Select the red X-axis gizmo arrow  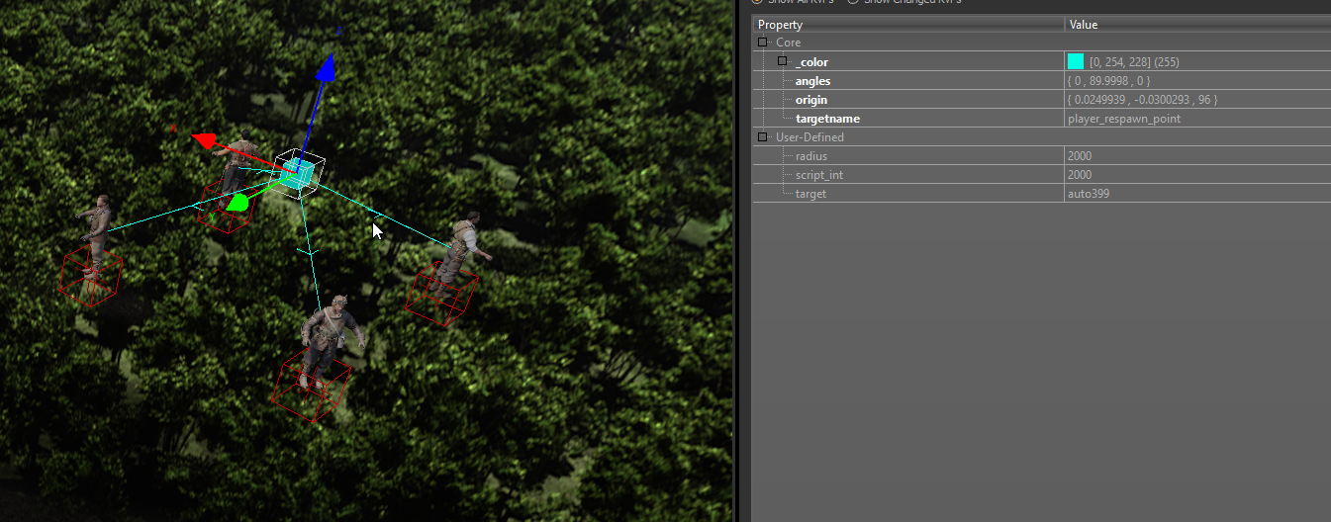(x=206, y=140)
